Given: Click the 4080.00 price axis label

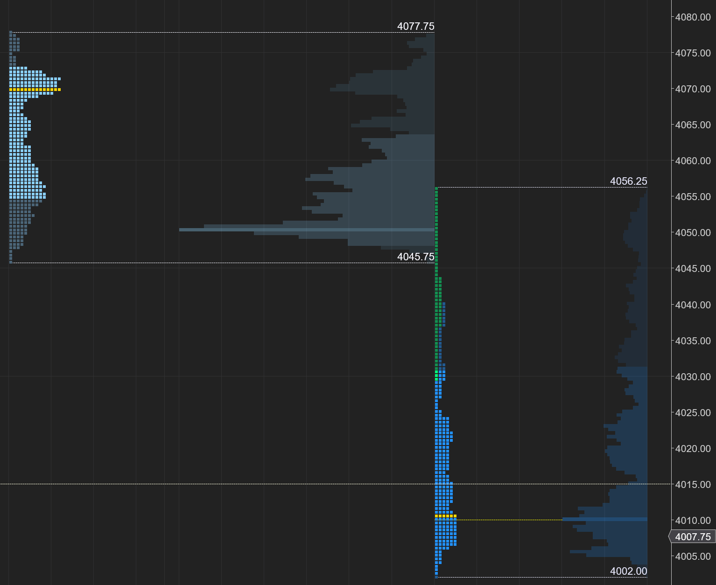Looking at the screenshot, I should coord(693,17).
